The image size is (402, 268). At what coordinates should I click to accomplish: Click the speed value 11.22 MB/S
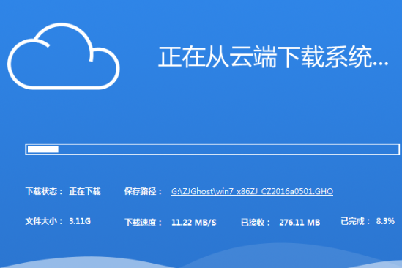(x=194, y=223)
